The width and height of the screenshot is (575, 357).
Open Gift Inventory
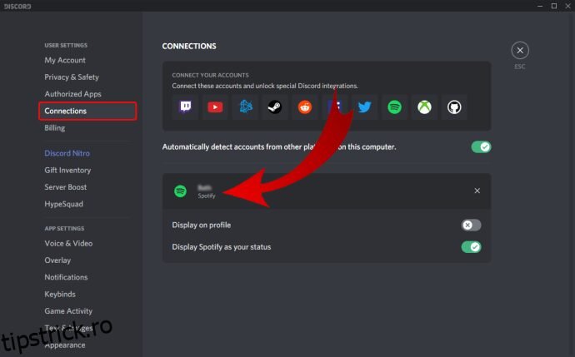(67, 170)
